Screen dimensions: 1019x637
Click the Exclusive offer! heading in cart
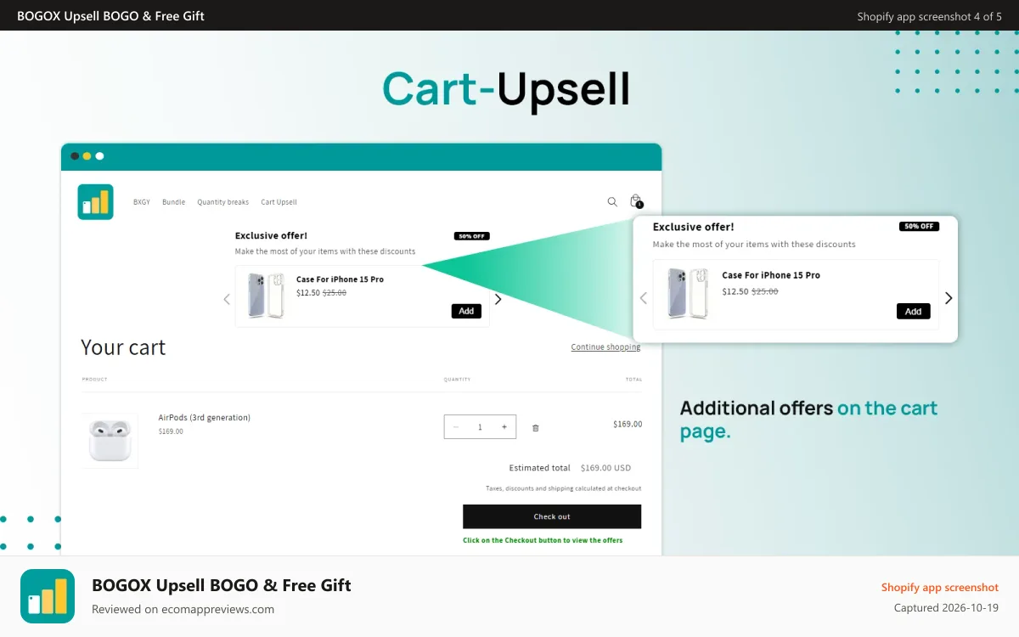click(x=271, y=235)
